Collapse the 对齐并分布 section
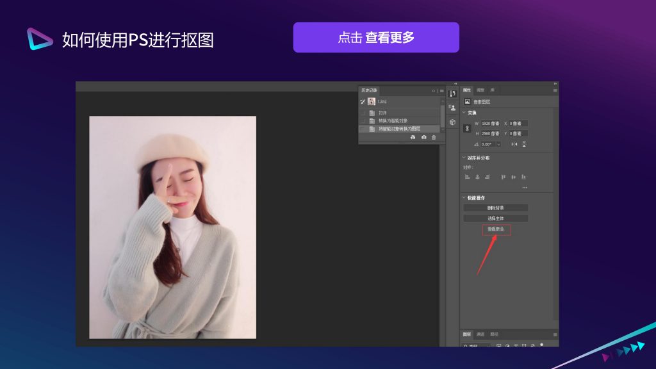Viewport: 656px width, 369px height. point(464,158)
